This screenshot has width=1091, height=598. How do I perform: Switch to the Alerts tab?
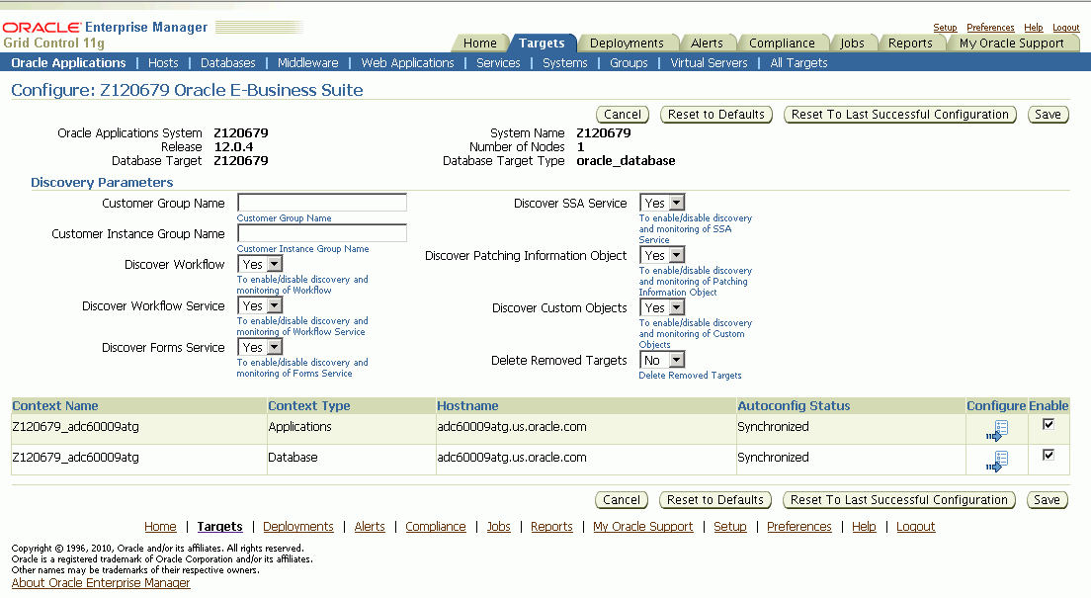[x=707, y=43]
